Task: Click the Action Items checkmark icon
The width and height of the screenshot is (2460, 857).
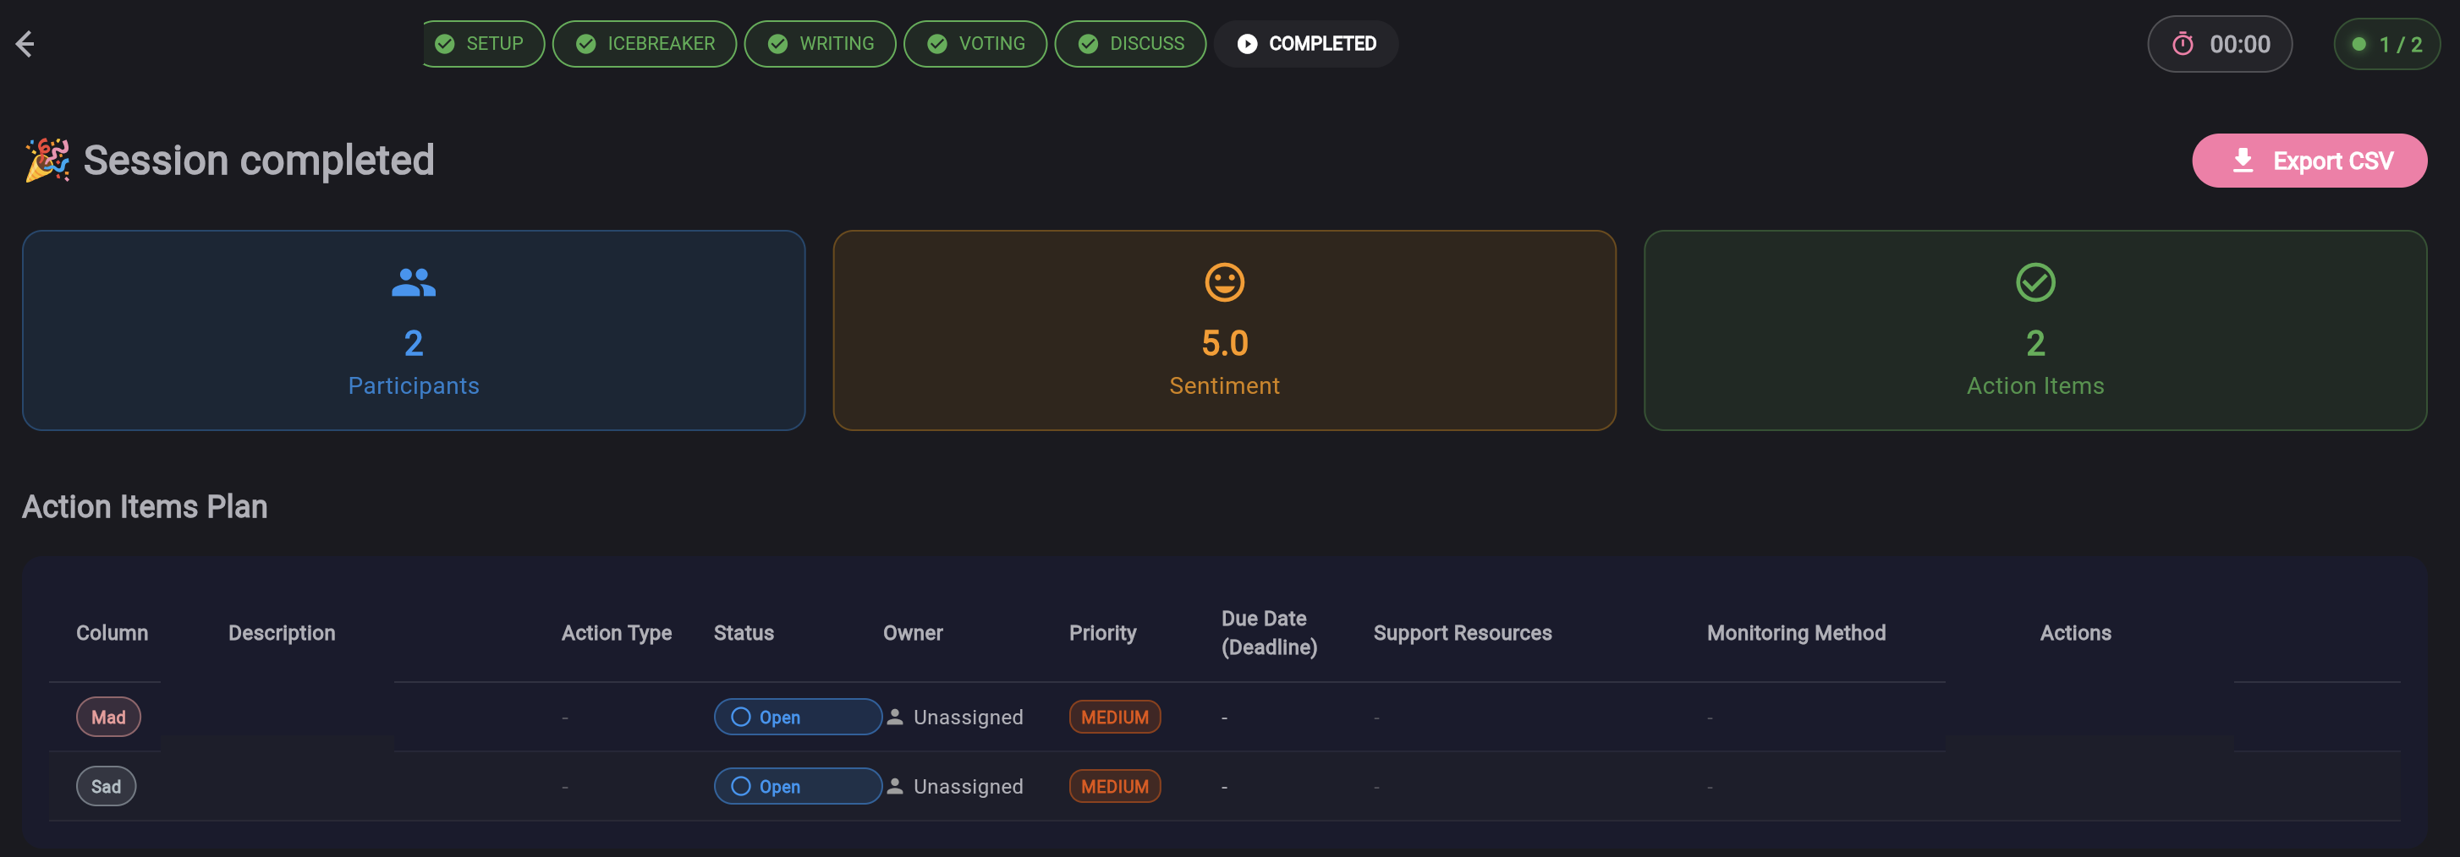Action: (2035, 282)
